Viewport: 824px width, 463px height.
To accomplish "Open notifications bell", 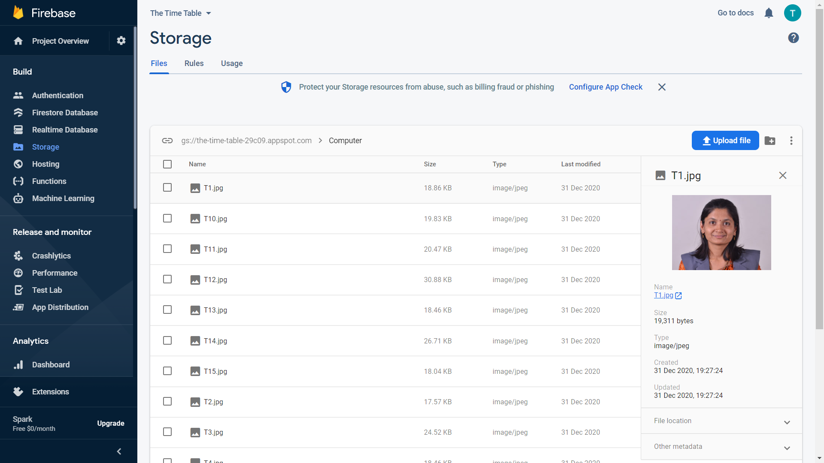I will coord(769,13).
